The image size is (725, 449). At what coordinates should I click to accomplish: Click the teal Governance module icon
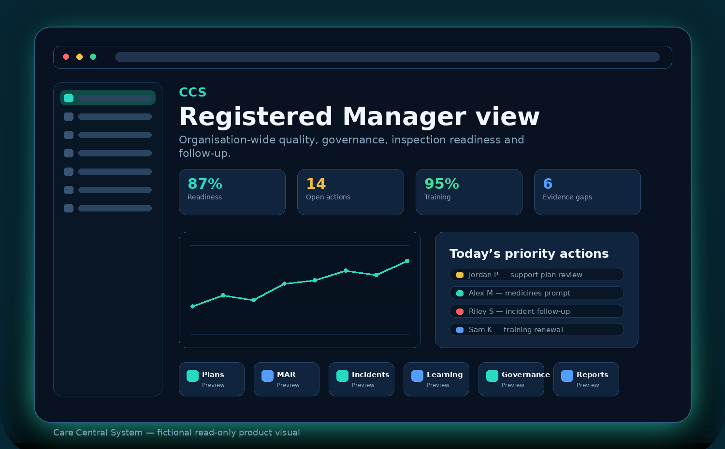click(x=492, y=376)
